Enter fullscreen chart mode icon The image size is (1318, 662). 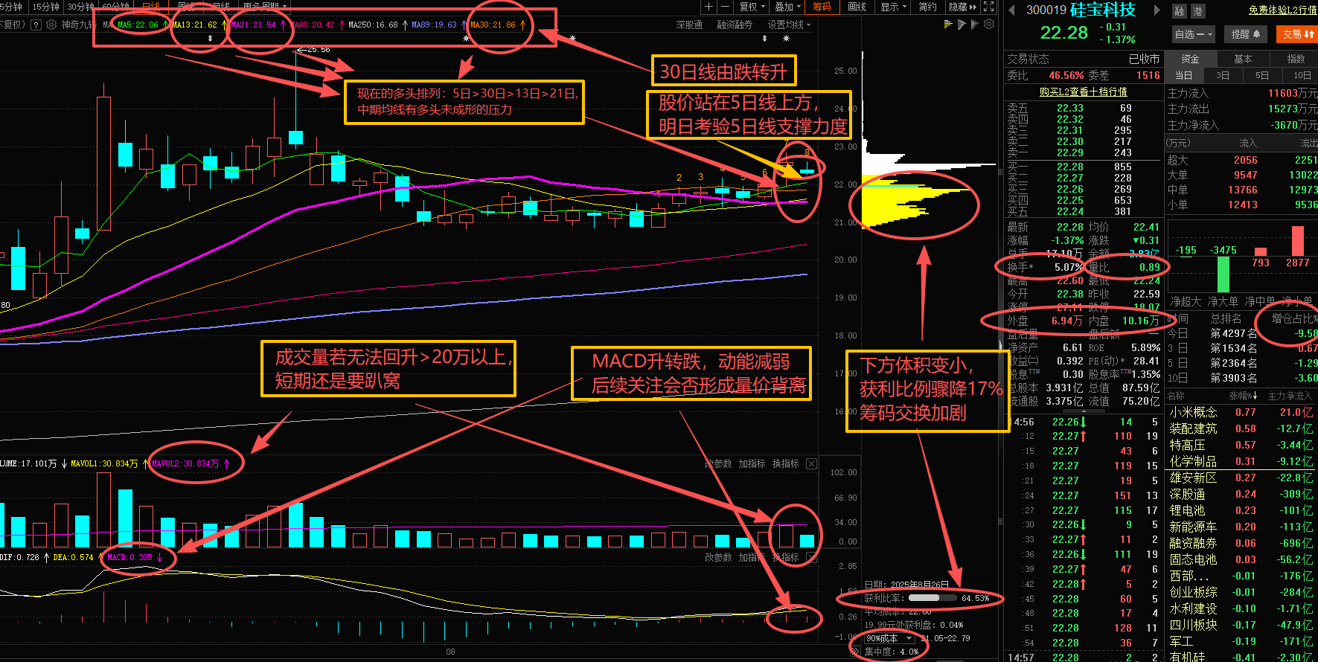point(988,7)
